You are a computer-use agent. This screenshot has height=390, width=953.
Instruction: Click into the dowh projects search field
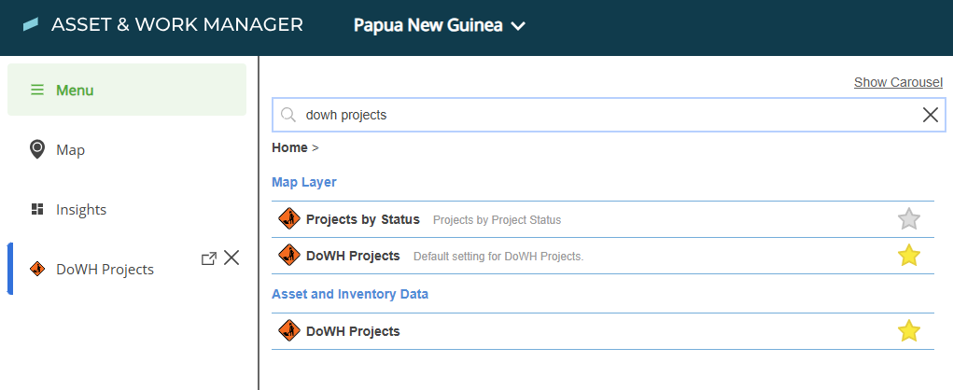coord(597,115)
